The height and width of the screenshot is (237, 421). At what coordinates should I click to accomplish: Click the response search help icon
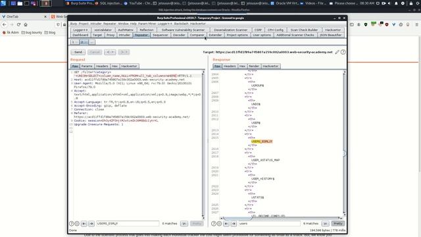[214, 224]
